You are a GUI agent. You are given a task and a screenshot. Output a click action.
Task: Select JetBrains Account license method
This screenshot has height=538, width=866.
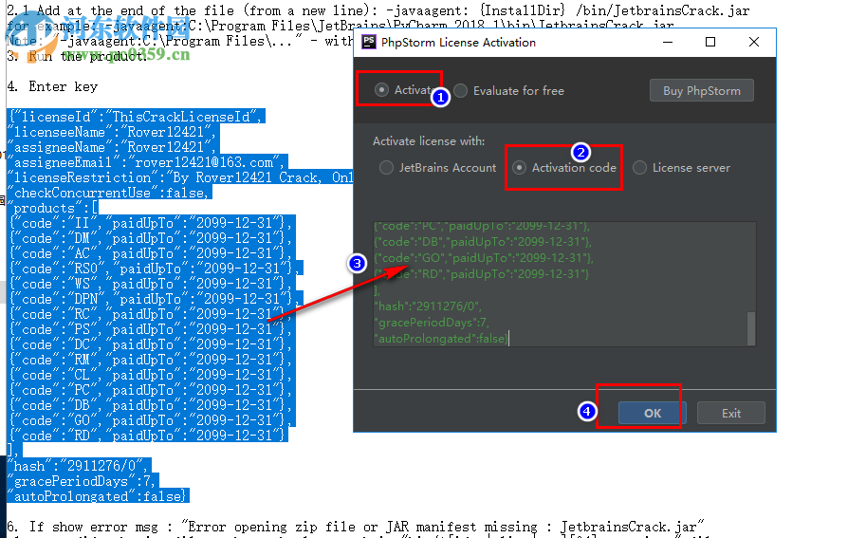point(387,167)
